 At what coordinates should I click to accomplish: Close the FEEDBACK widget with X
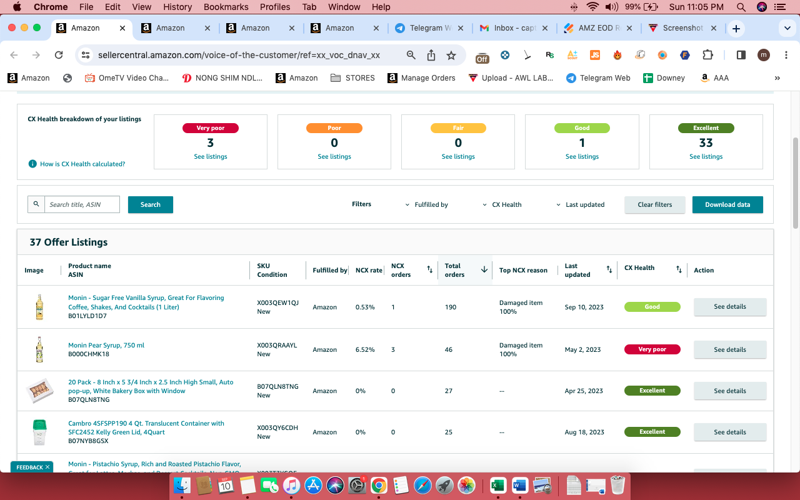[47, 467]
